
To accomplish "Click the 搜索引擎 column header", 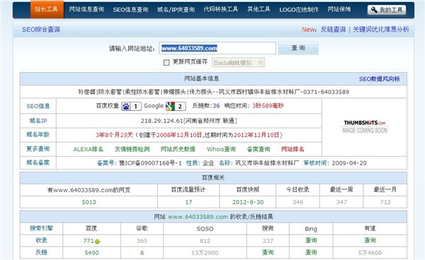I will (41, 229).
